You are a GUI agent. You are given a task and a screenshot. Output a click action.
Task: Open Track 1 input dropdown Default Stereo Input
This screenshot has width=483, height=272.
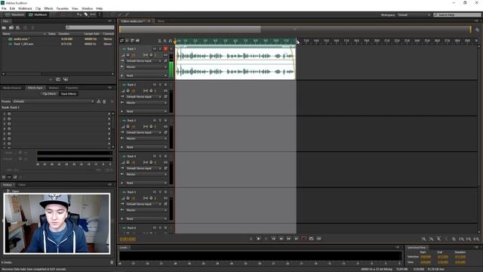click(143, 61)
